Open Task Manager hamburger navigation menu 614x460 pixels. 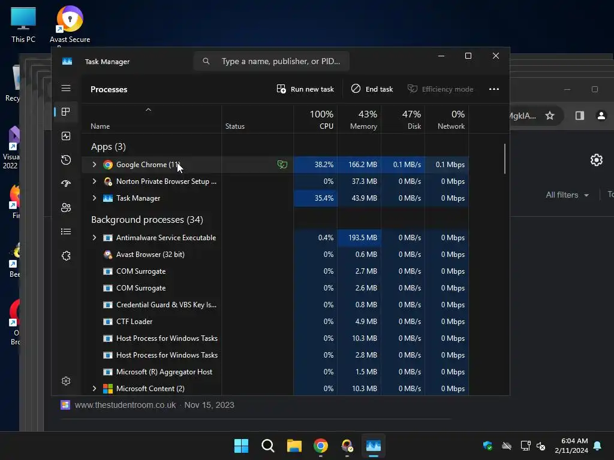(x=66, y=89)
